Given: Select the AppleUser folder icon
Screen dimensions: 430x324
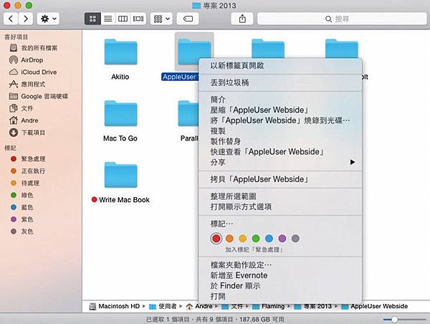Looking at the screenshot, I should click(x=194, y=52).
